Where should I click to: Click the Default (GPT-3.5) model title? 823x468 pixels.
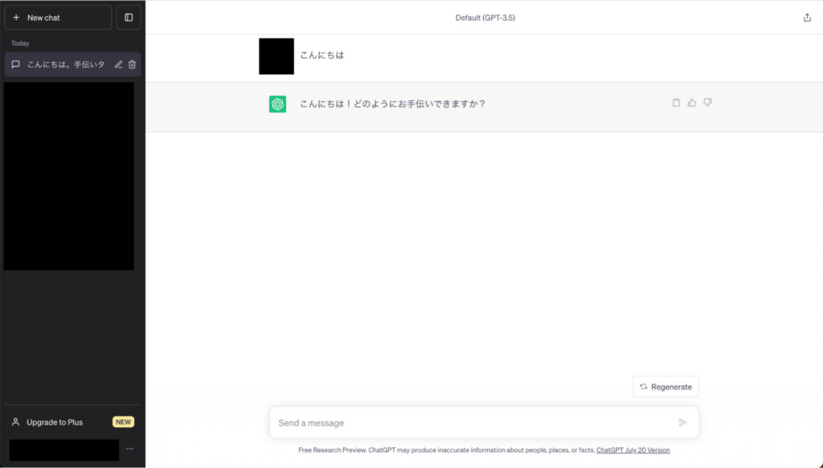click(x=485, y=18)
